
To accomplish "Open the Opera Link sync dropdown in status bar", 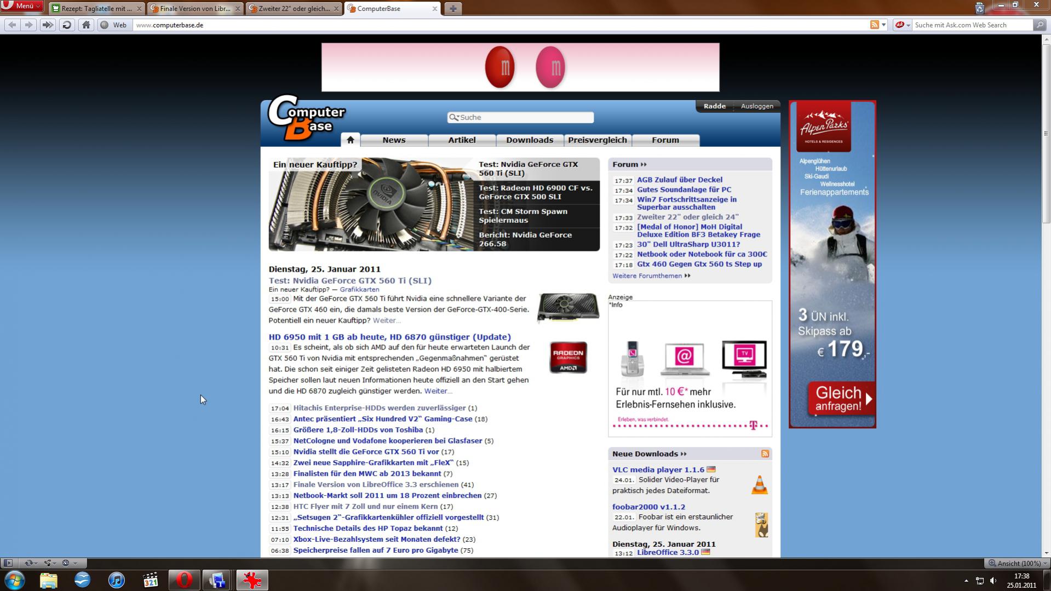I will click(x=30, y=563).
